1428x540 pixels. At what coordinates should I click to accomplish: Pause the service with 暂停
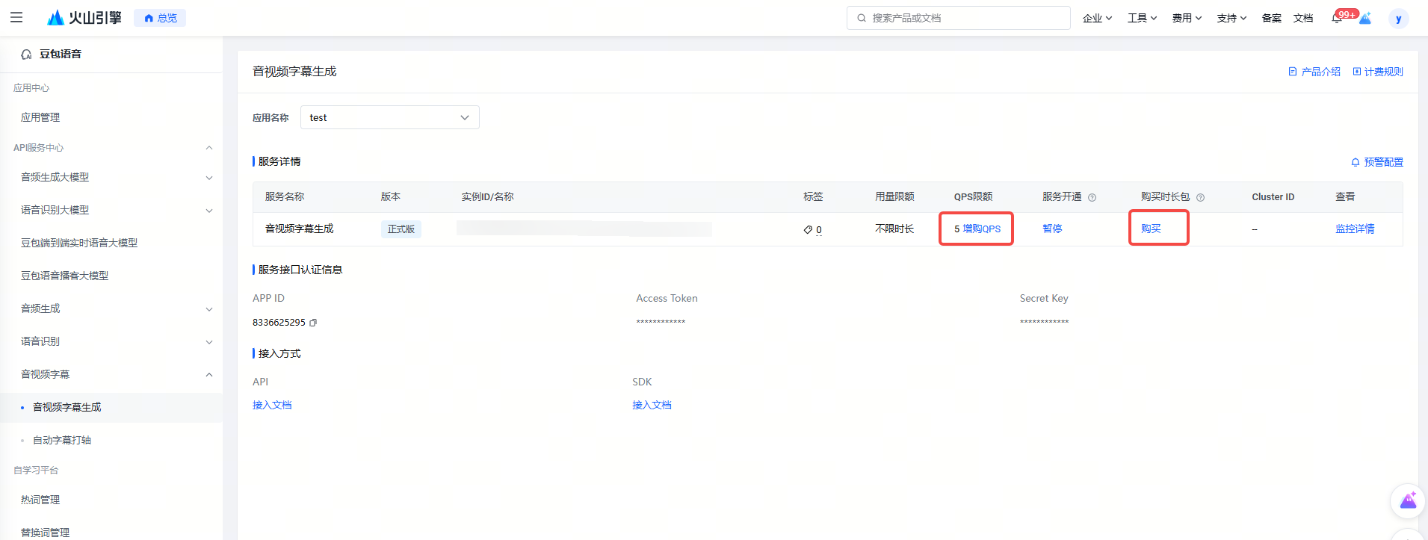click(1052, 229)
